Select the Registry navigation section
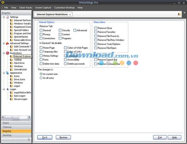 16,131
